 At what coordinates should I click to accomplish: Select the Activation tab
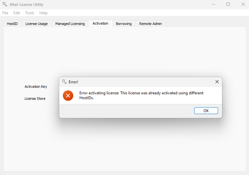(x=100, y=23)
